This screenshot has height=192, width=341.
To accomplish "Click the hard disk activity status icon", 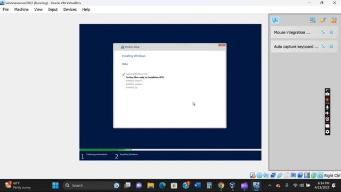I will point(253,175).
